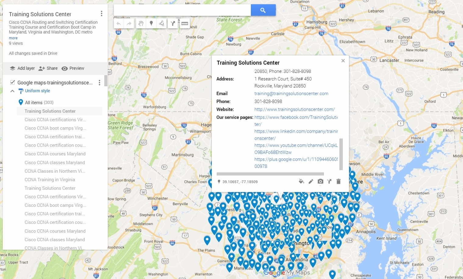Close the Training Solutions Center info window
Image resolution: width=463 pixels, height=279 pixels.
point(343,61)
